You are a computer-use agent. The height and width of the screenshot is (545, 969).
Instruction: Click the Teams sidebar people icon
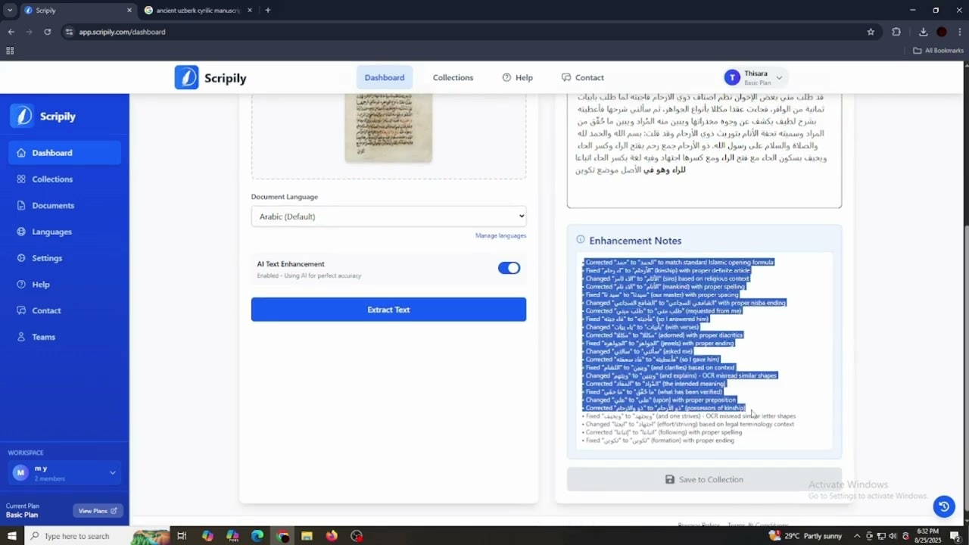[x=21, y=337]
